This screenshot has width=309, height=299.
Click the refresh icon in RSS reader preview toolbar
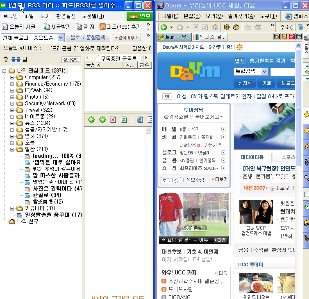coord(124,120)
